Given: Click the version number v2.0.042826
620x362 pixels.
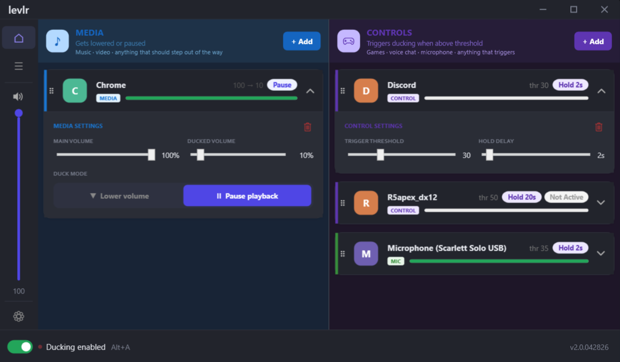Looking at the screenshot, I should pyautogui.click(x=589, y=348).
